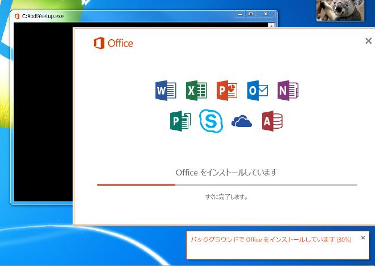Image resolution: width=375 pixels, height=266 pixels.
Task: Minimize the setup.exe console window
Action: coord(241,14)
